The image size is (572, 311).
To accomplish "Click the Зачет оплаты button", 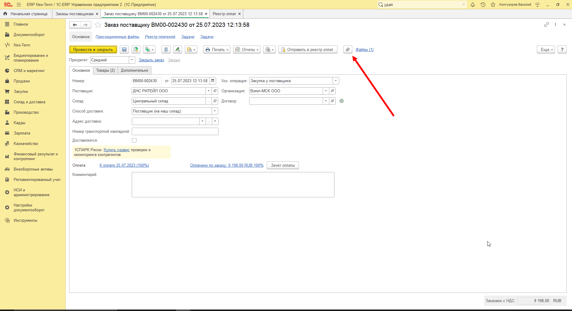I will (x=283, y=165).
